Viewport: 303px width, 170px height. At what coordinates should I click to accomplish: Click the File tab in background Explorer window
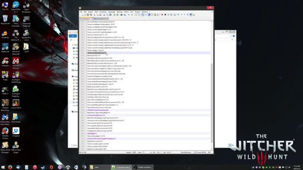tap(73, 36)
